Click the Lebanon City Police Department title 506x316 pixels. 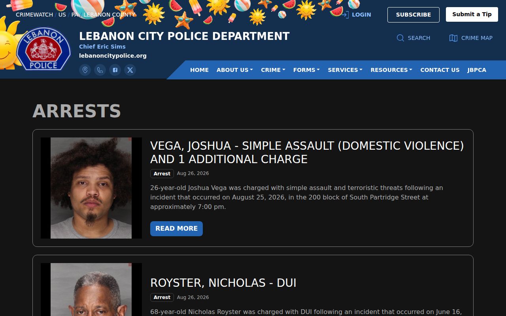click(184, 36)
